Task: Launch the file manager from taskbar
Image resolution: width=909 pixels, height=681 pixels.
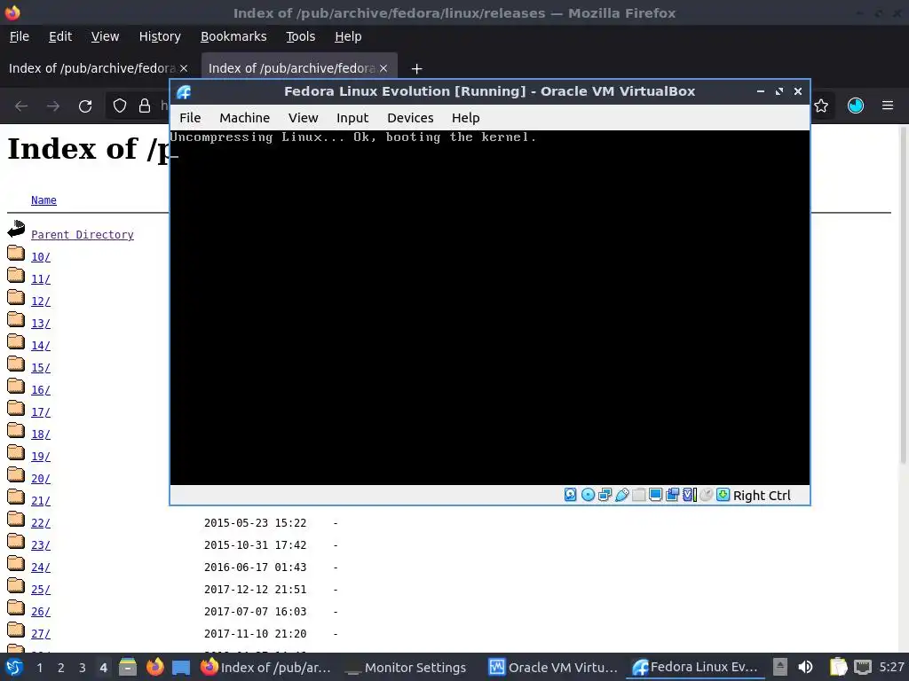Action: 128,668
